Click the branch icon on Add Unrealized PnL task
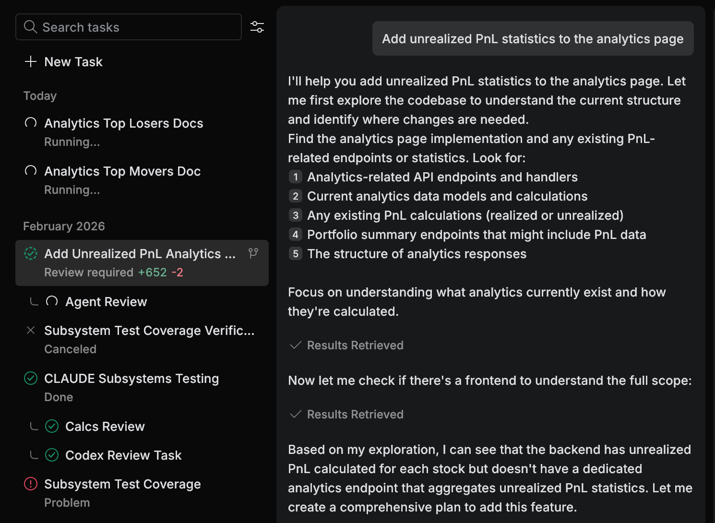The width and height of the screenshot is (715, 523). pyautogui.click(x=253, y=253)
